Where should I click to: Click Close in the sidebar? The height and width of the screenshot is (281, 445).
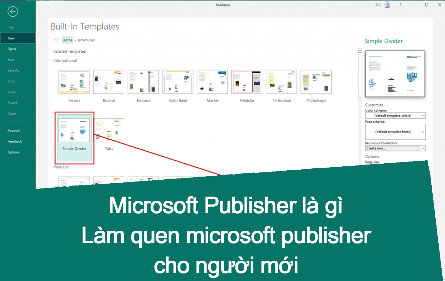12,113
